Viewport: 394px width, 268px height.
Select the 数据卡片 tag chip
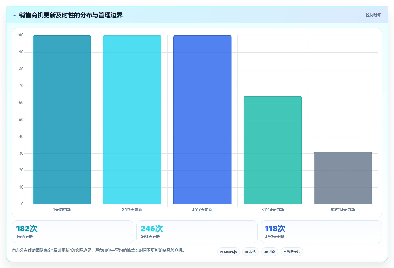pyautogui.click(x=292, y=252)
